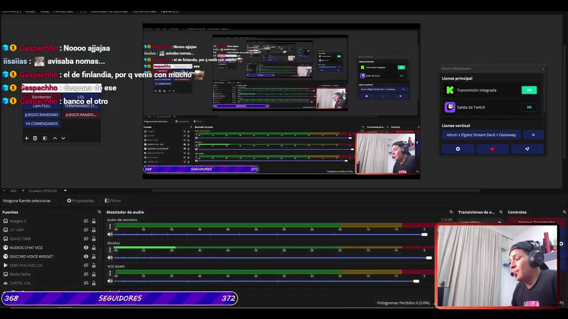Show the CARTEL LOL source

click(86, 283)
